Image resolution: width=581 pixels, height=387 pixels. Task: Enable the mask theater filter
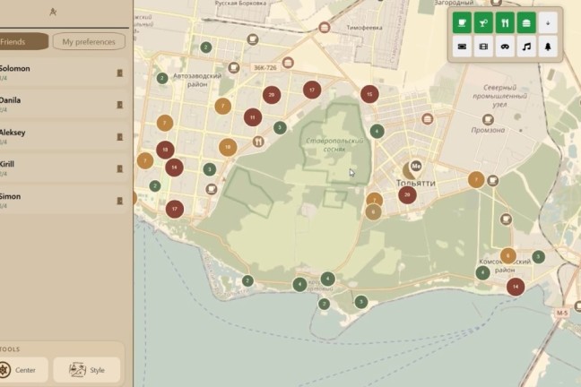505,47
